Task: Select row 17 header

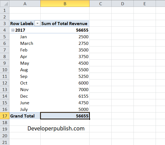Action: 5,116
